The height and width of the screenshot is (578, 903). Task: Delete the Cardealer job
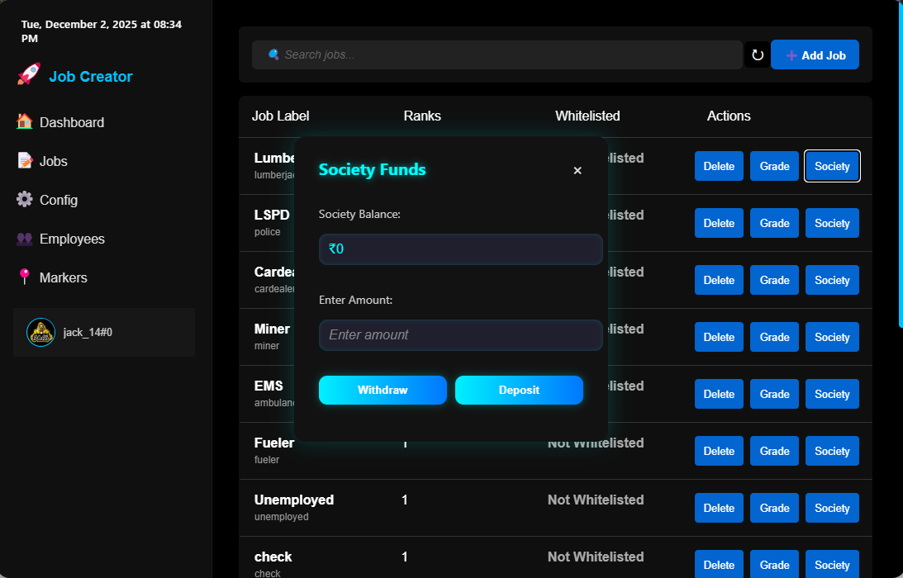(x=719, y=280)
